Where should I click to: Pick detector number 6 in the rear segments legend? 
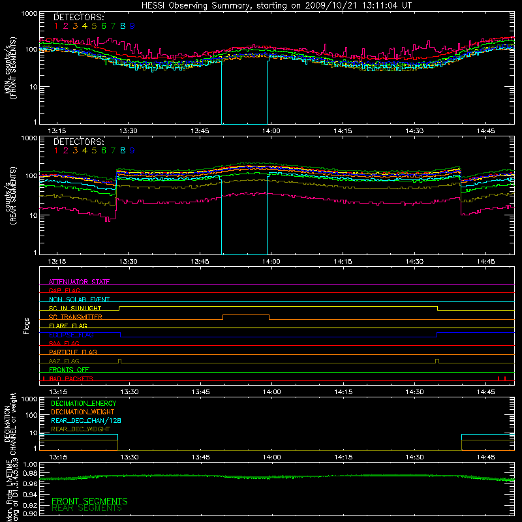104,151
